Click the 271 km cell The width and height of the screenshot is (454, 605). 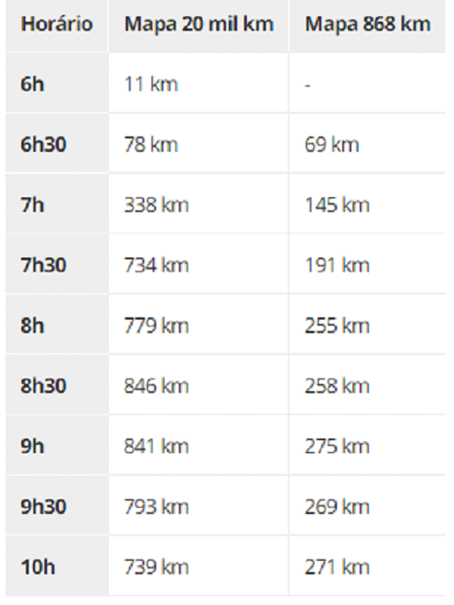tap(337, 567)
